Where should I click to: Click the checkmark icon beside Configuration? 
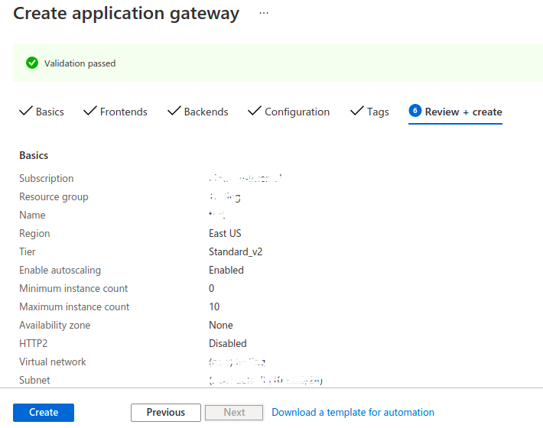255,111
